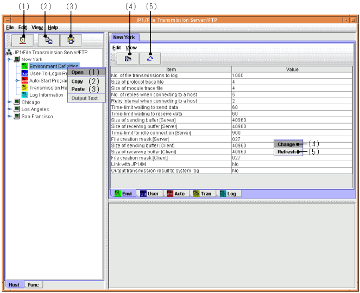Open the File menu in the menu bar
360x293 pixels.
(10, 27)
